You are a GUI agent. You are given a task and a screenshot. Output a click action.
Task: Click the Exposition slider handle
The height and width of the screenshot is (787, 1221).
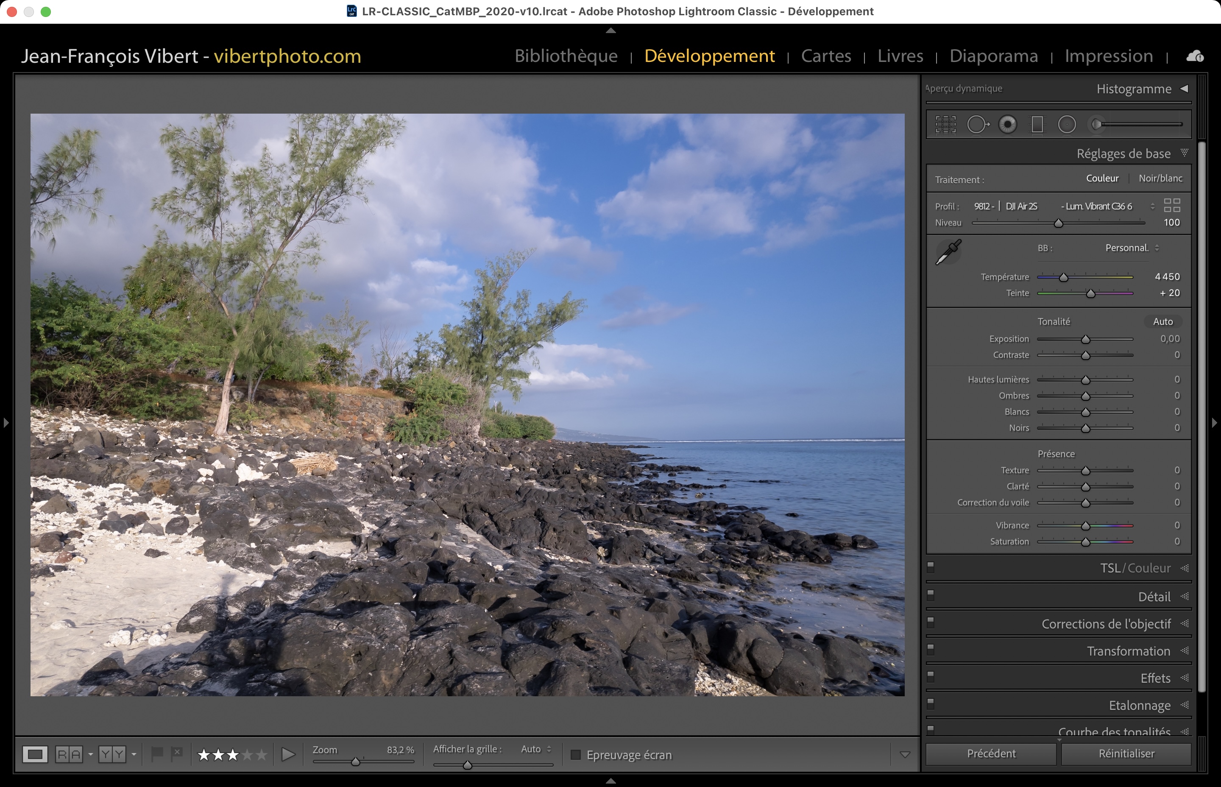[x=1086, y=339]
